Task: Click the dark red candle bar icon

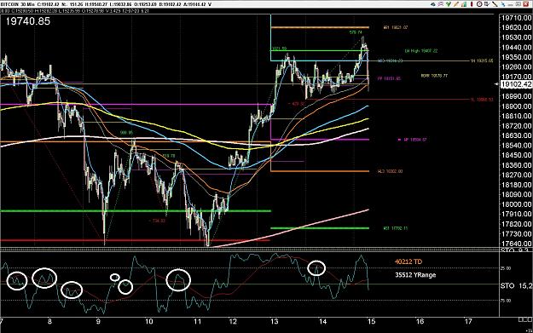Action: [472, 4]
